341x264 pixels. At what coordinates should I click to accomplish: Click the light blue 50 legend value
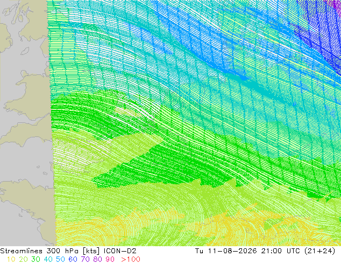coord(60,259)
